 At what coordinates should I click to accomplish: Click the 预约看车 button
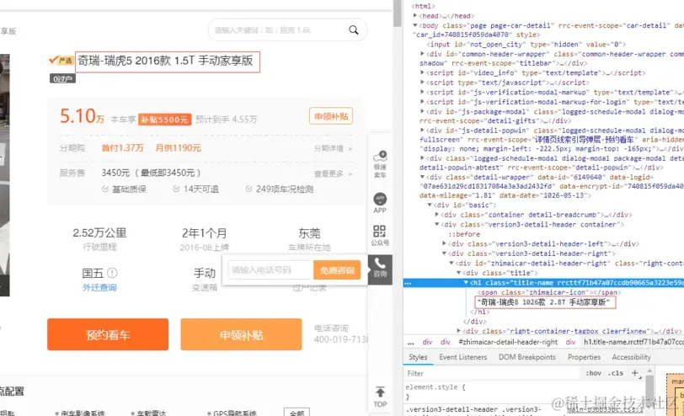coord(108,334)
